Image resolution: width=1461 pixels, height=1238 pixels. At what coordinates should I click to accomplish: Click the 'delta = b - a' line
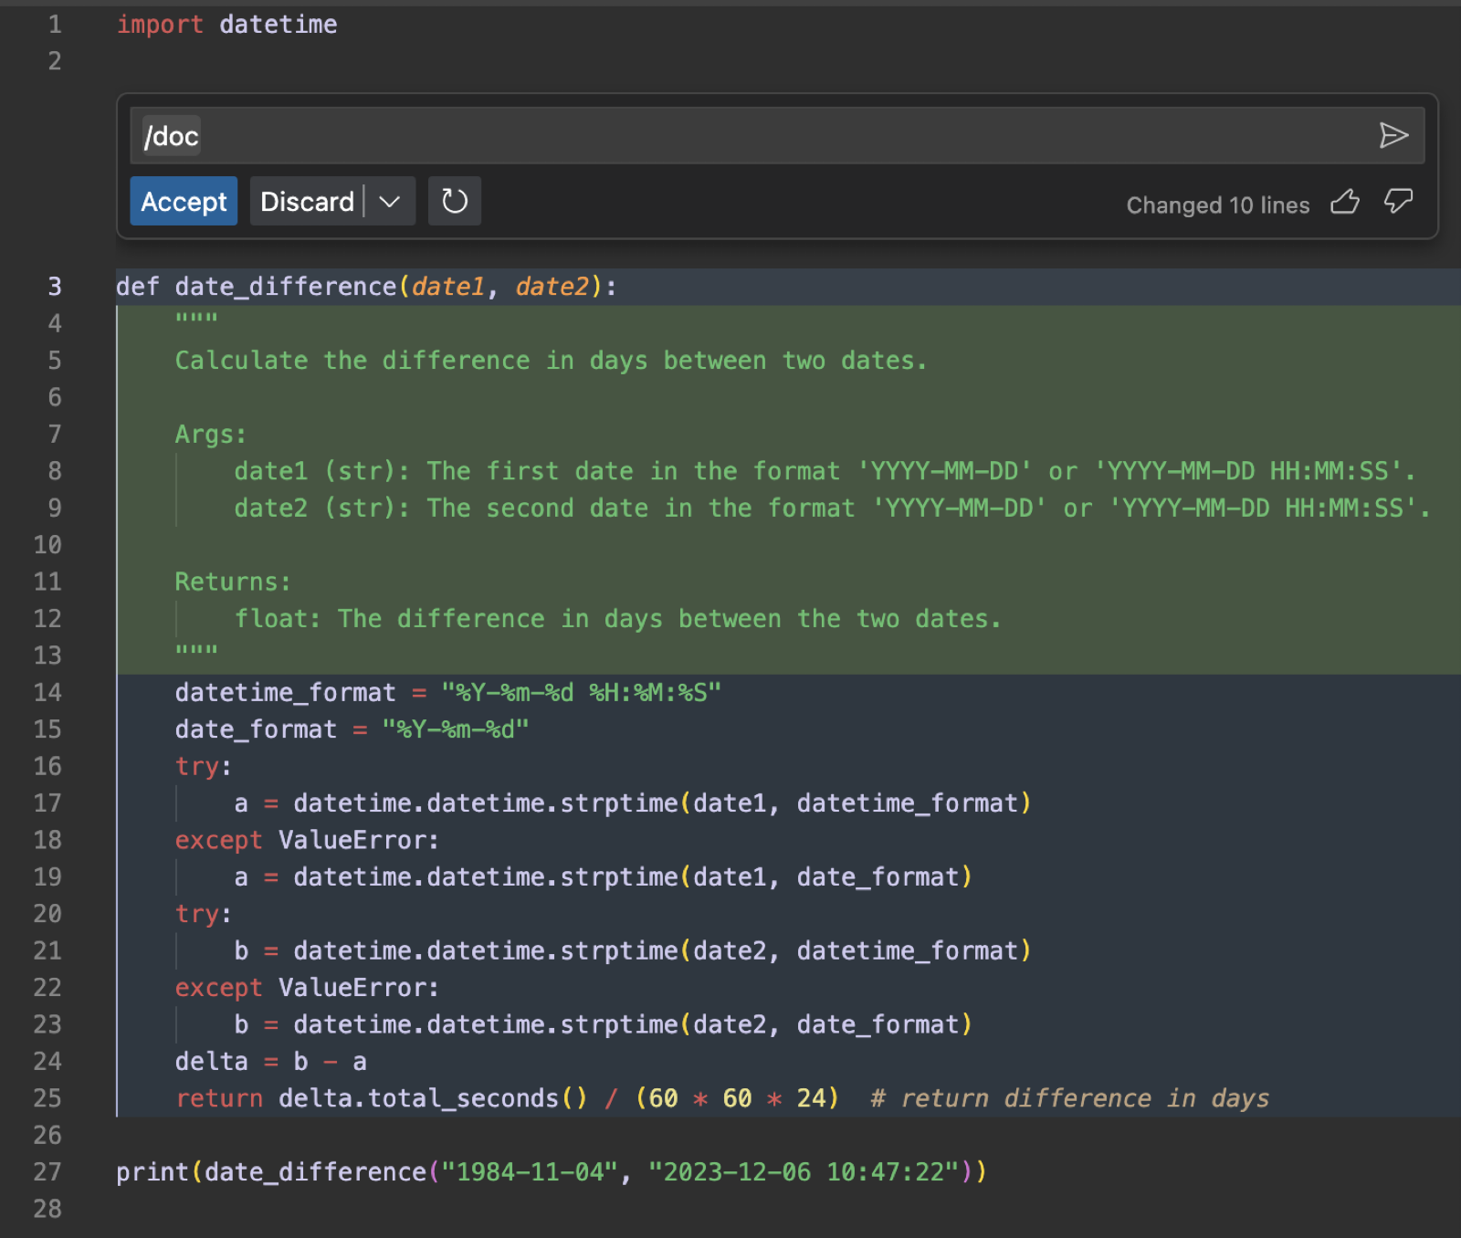click(270, 1061)
